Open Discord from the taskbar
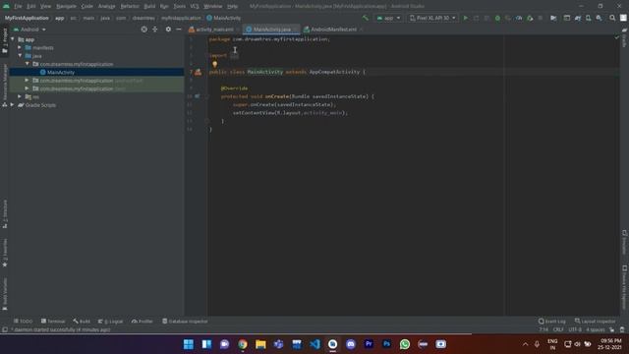629x354 pixels. click(351, 344)
